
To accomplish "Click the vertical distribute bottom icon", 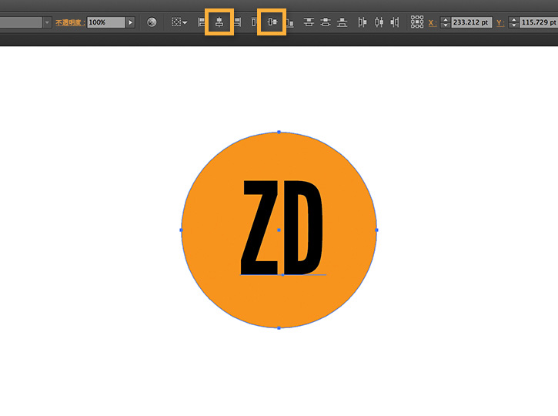I will pos(342,22).
